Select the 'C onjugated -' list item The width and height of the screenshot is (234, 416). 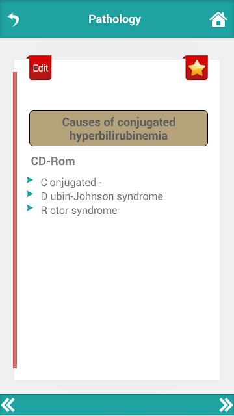[71, 183]
